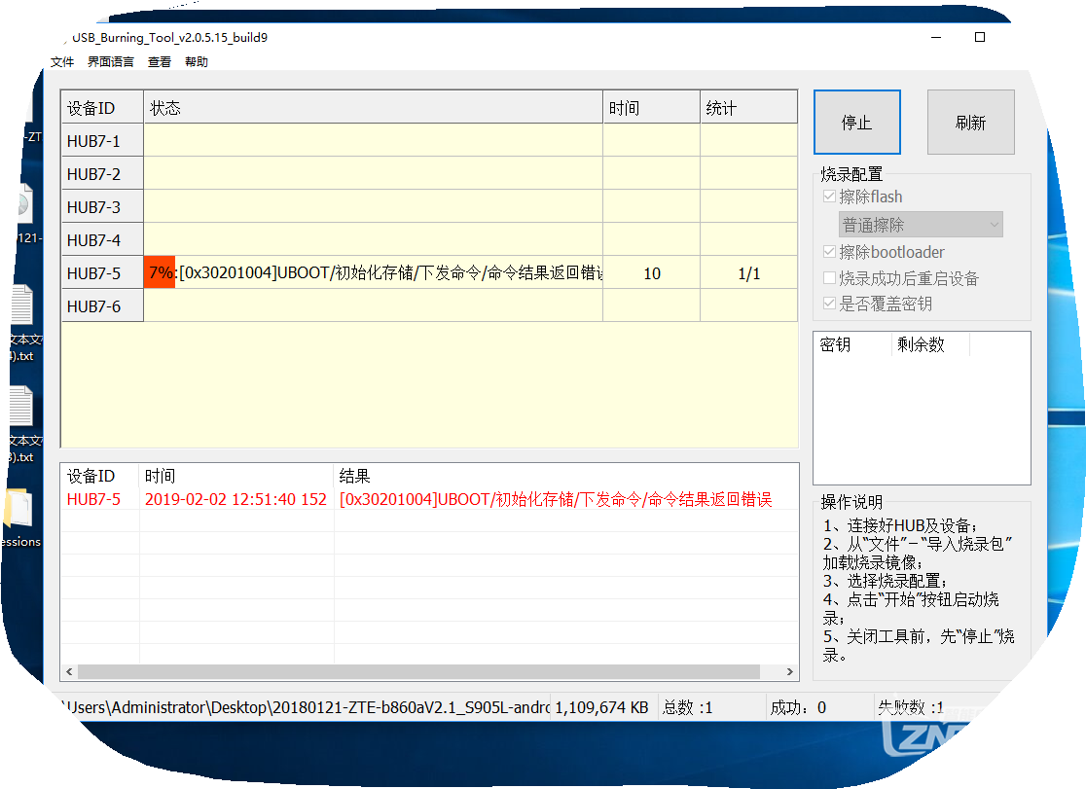Click the HUB7-5 statistics value 1/1
The height and width of the screenshot is (789, 1086).
click(748, 273)
